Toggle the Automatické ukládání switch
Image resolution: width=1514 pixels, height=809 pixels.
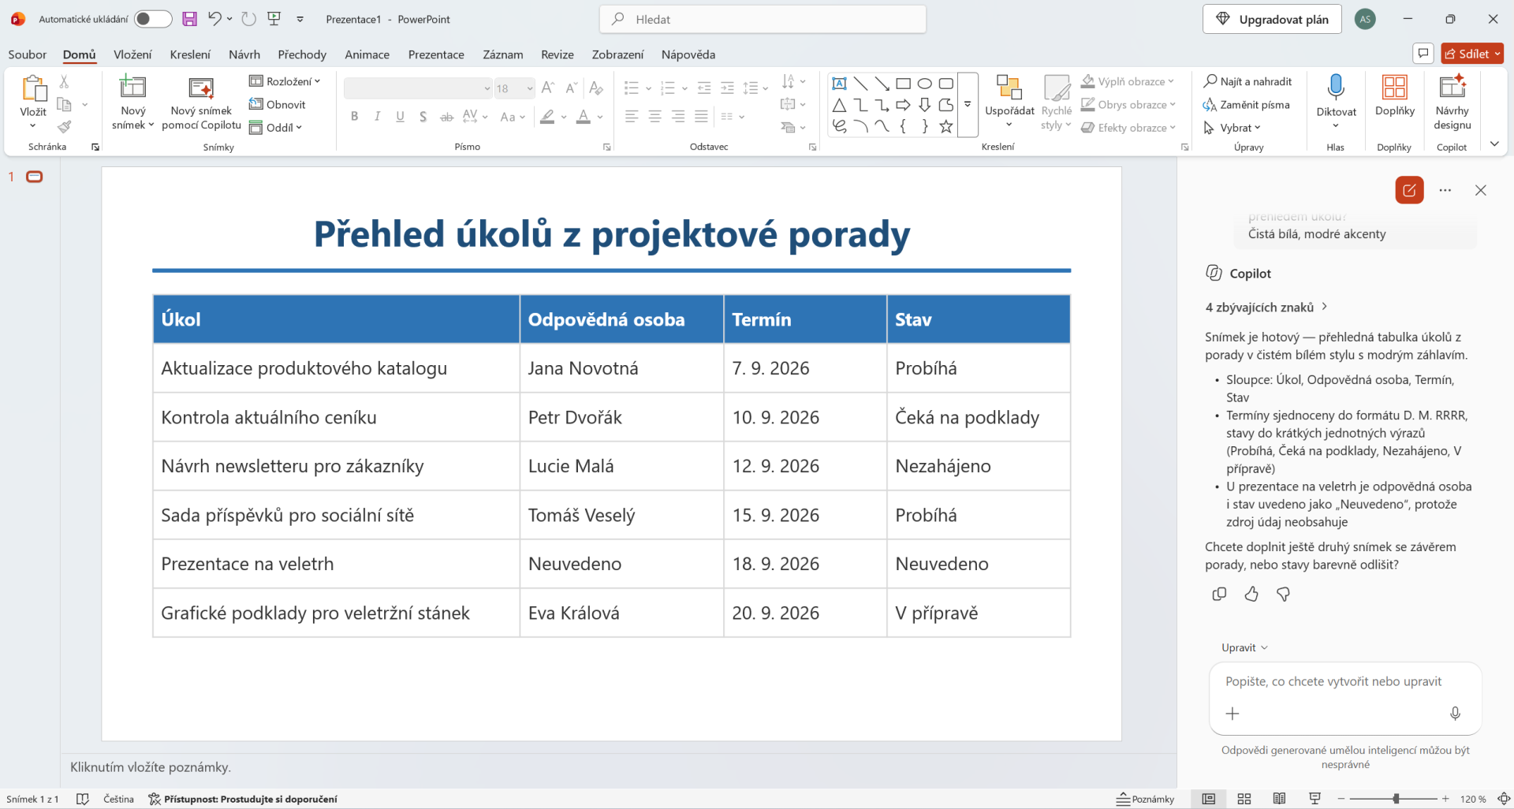click(x=153, y=19)
